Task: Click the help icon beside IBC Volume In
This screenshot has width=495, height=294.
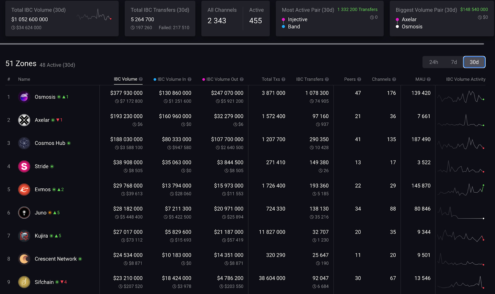Action: (189, 79)
